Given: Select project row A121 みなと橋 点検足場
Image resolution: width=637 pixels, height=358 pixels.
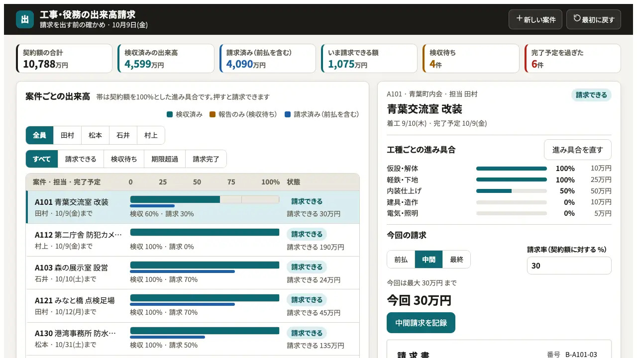Looking at the screenshot, I should pyautogui.click(x=193, y=306).
